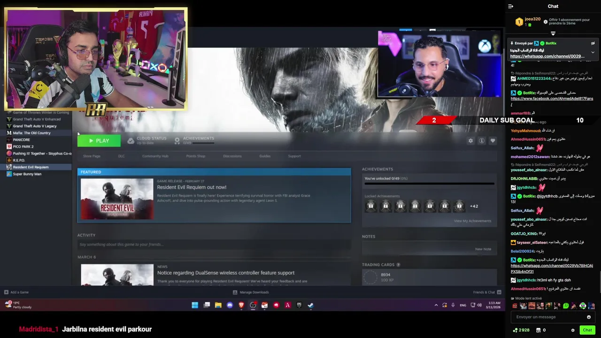Hide the pinned BotRix message eye icon
The width and height of the screenshot is (601, 338).
593,43
